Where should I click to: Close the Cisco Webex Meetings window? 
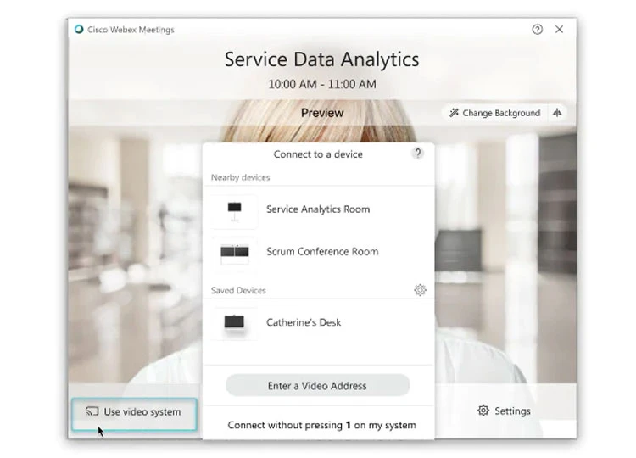560,29
